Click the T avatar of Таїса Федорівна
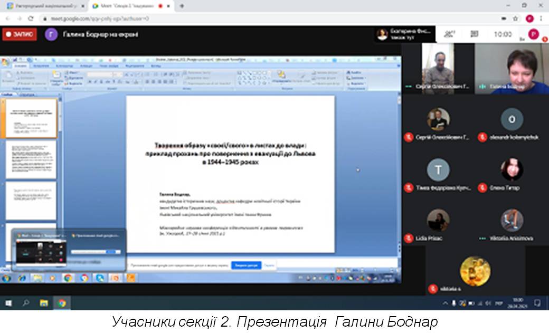 click(x=438, y=169)
